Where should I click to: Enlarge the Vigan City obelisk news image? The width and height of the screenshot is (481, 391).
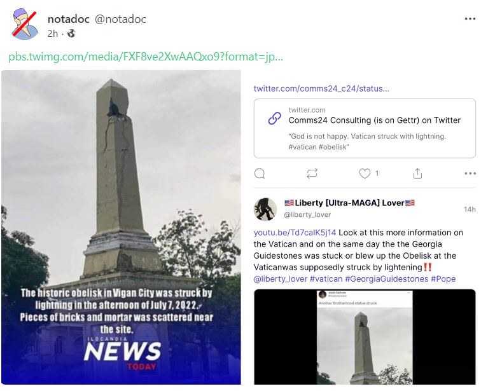click(x=121, y=227)
